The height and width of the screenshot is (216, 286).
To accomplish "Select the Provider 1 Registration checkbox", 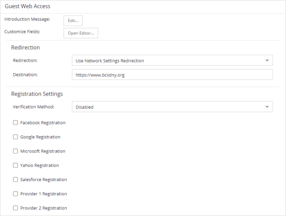I will tap(16, 194).
